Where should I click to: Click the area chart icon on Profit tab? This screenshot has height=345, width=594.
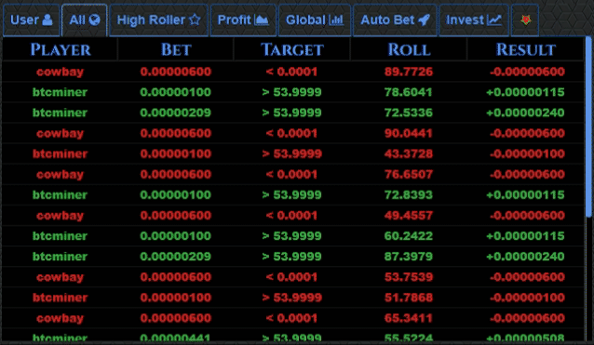(262, 20)
